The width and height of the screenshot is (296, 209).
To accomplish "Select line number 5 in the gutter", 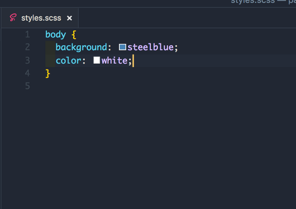I will (x=27, y=86).
